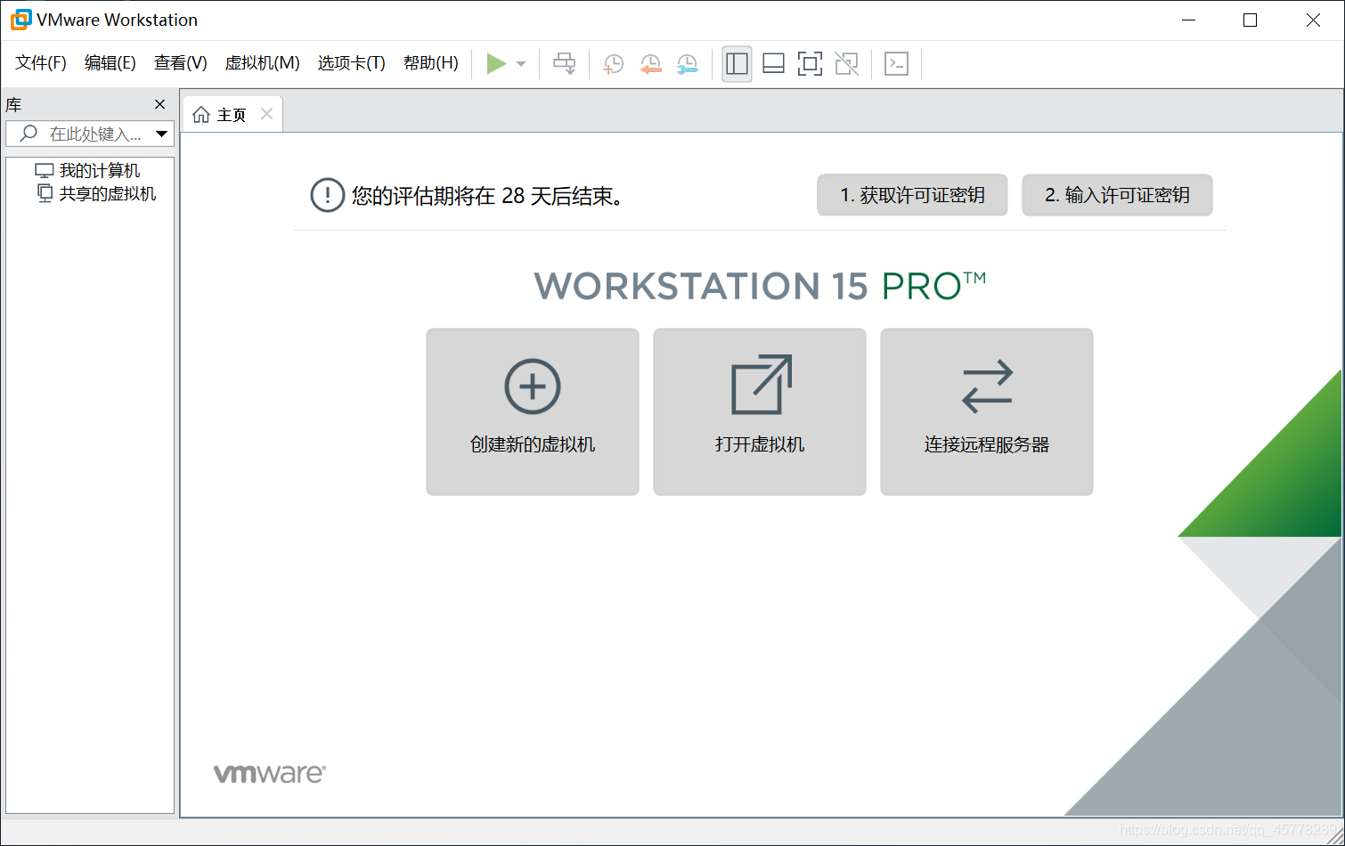Screen dimensions: 1345x846
Task: Take a snapshot using the clock-plus icon
Action: 614,64
